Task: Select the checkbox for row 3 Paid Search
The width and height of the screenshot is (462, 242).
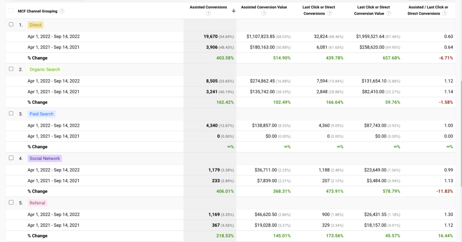Action: (11, 113)
